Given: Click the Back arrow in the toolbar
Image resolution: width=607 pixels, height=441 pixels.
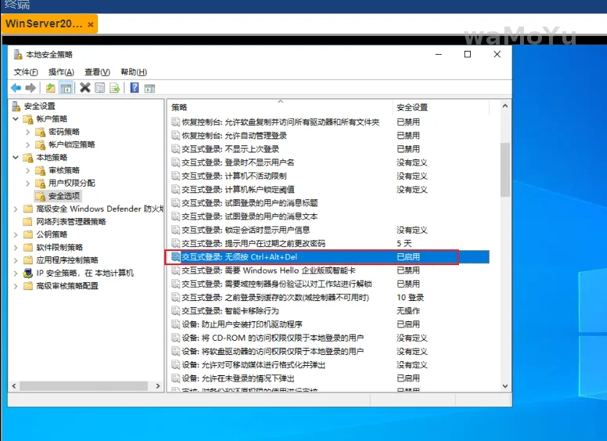Looking at the screenshot, I should [16, 88].
